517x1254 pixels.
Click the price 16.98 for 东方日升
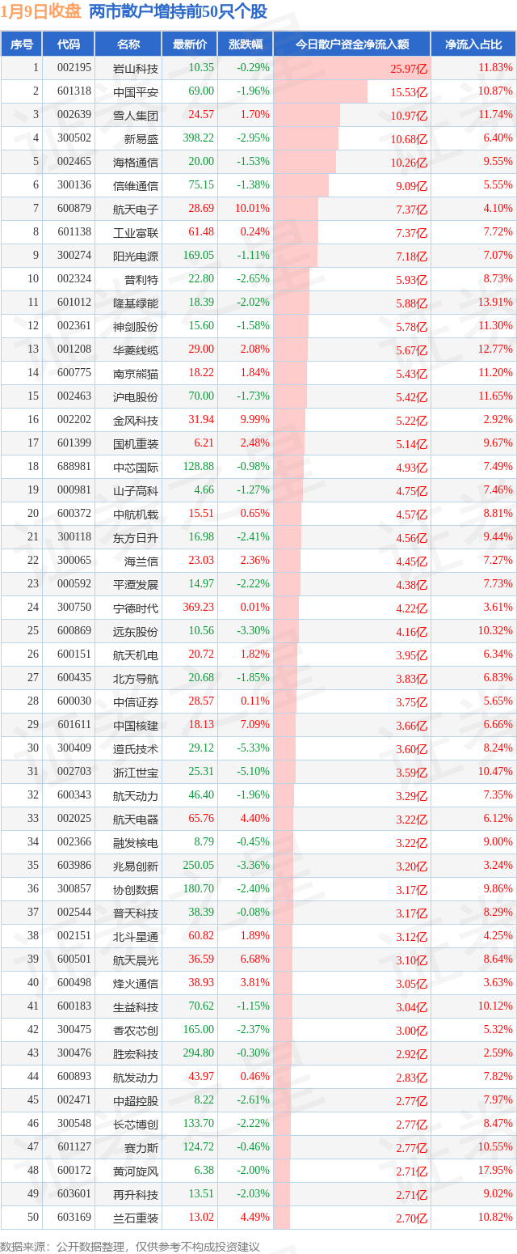(x=201, y=537)
